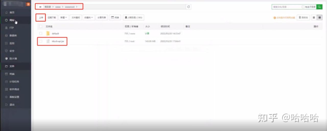Viewport: 327px width, 131px height.
Task: Click the 755 / root permission cell
Action: point(129,41)
